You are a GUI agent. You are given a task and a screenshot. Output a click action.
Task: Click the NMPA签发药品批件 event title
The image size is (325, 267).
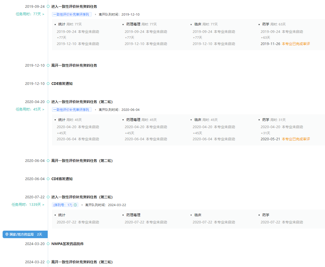click(67, 244)
